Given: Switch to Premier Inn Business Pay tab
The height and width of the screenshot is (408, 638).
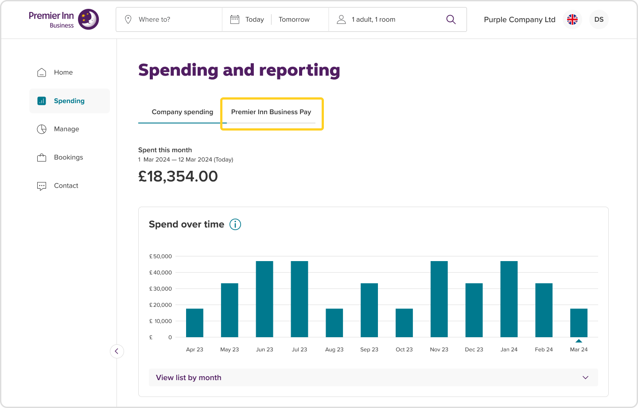Looking at the screenshot, I should point(271,112).
